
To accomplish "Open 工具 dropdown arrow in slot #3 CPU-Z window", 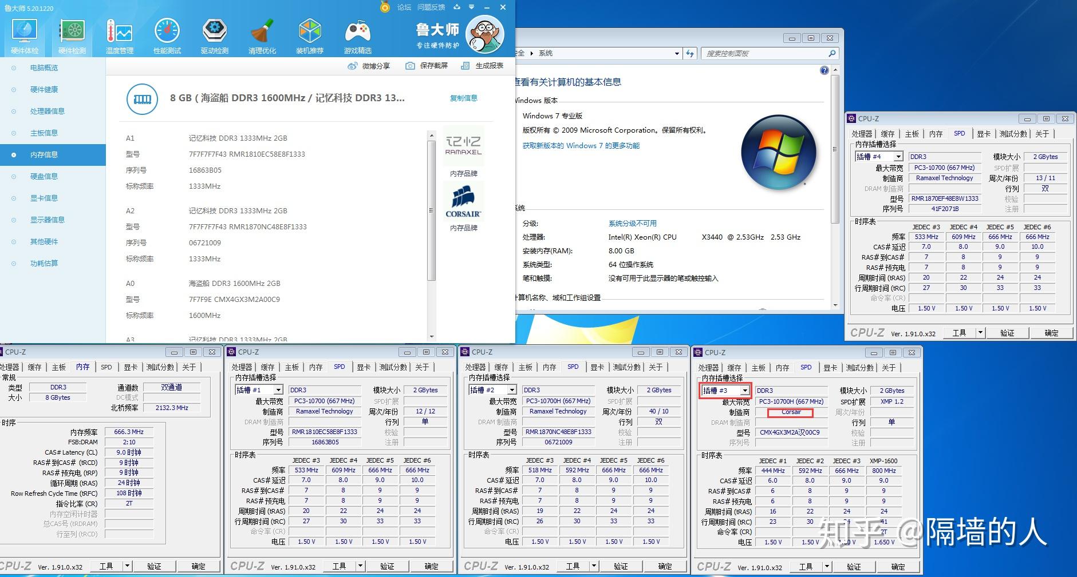I will (x=827, y=567).
